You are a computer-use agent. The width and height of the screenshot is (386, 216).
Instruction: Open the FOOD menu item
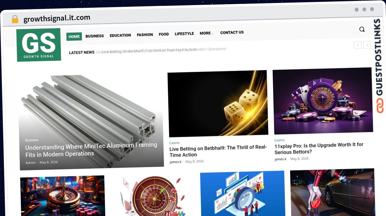pos(164,34)
